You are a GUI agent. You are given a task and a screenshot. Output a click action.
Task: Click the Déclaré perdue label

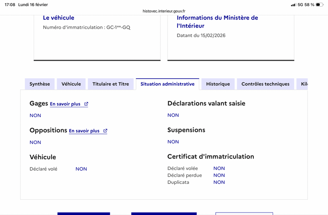pyautogui.click(x=184, y=175)
